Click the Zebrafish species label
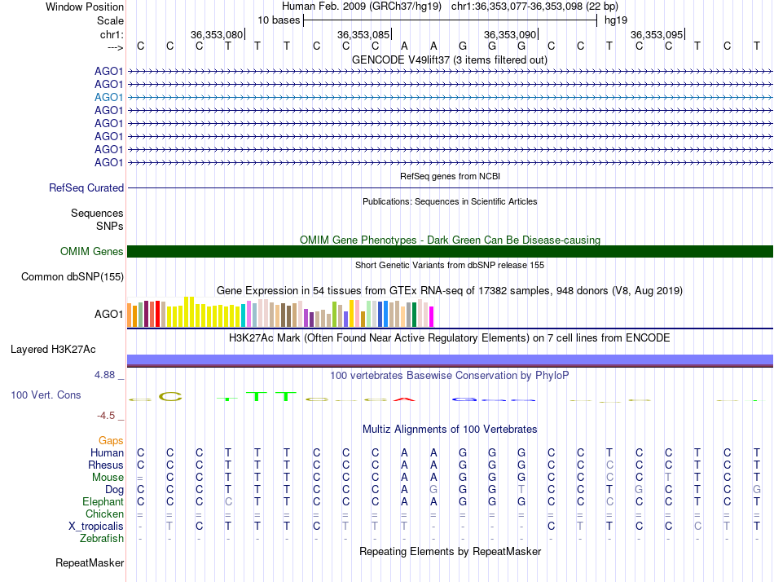Screen dimensions: 774x582 pyautogui.click(x=102, y=539)
